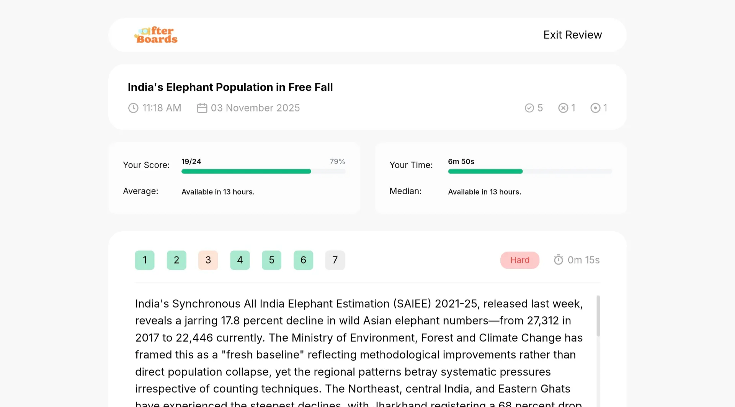This screenshot has width=735, height=407.
Task: Exit the review using the Exit Review link
Action: click(x=573, y=35)
